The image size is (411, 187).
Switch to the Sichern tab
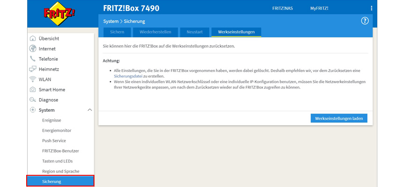117,32
